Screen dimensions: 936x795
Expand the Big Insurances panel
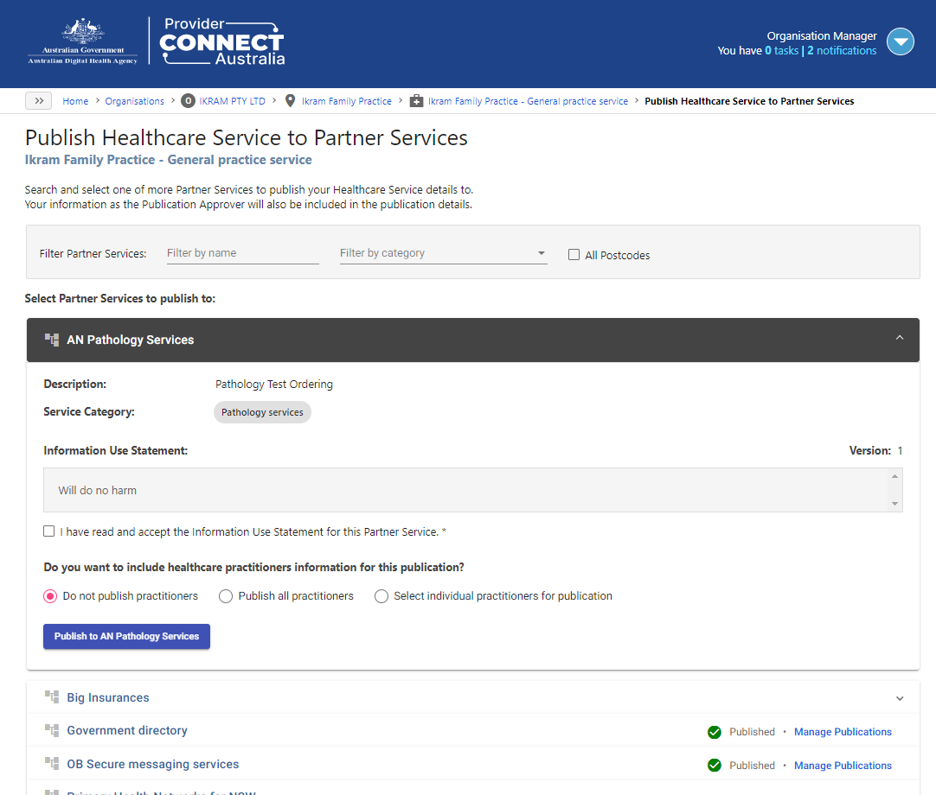pyautogui.click(x=900, y=697)
